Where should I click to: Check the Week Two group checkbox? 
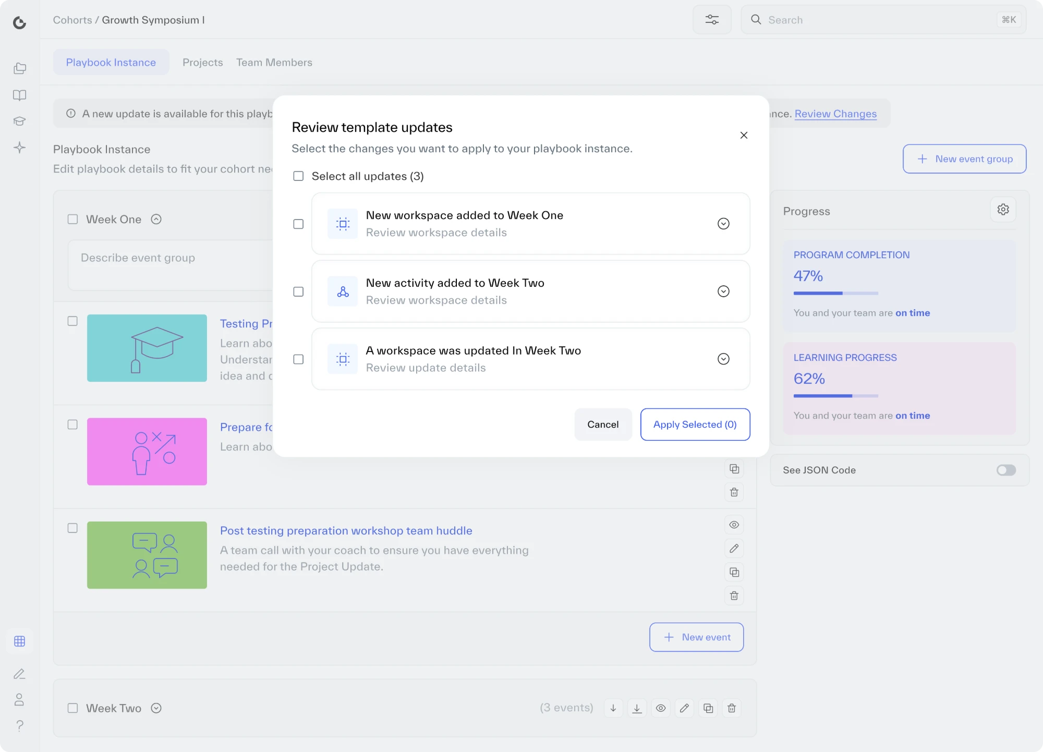[72, 708]
